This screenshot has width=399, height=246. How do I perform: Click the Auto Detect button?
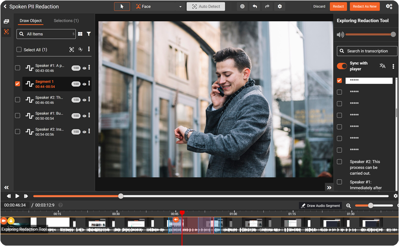tap(206, 7)
